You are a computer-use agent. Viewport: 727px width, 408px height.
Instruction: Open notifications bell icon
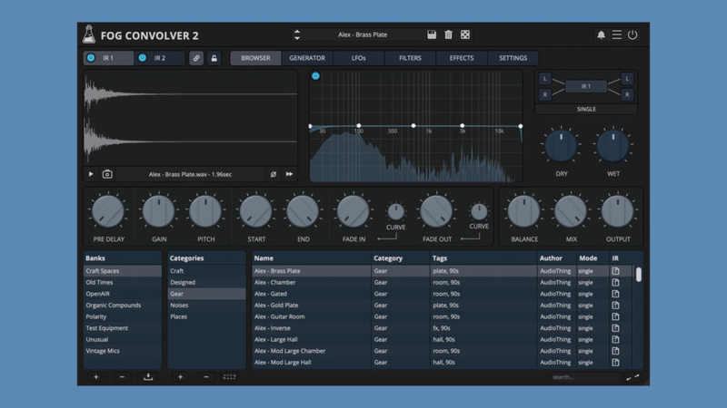tap(601, 34)
